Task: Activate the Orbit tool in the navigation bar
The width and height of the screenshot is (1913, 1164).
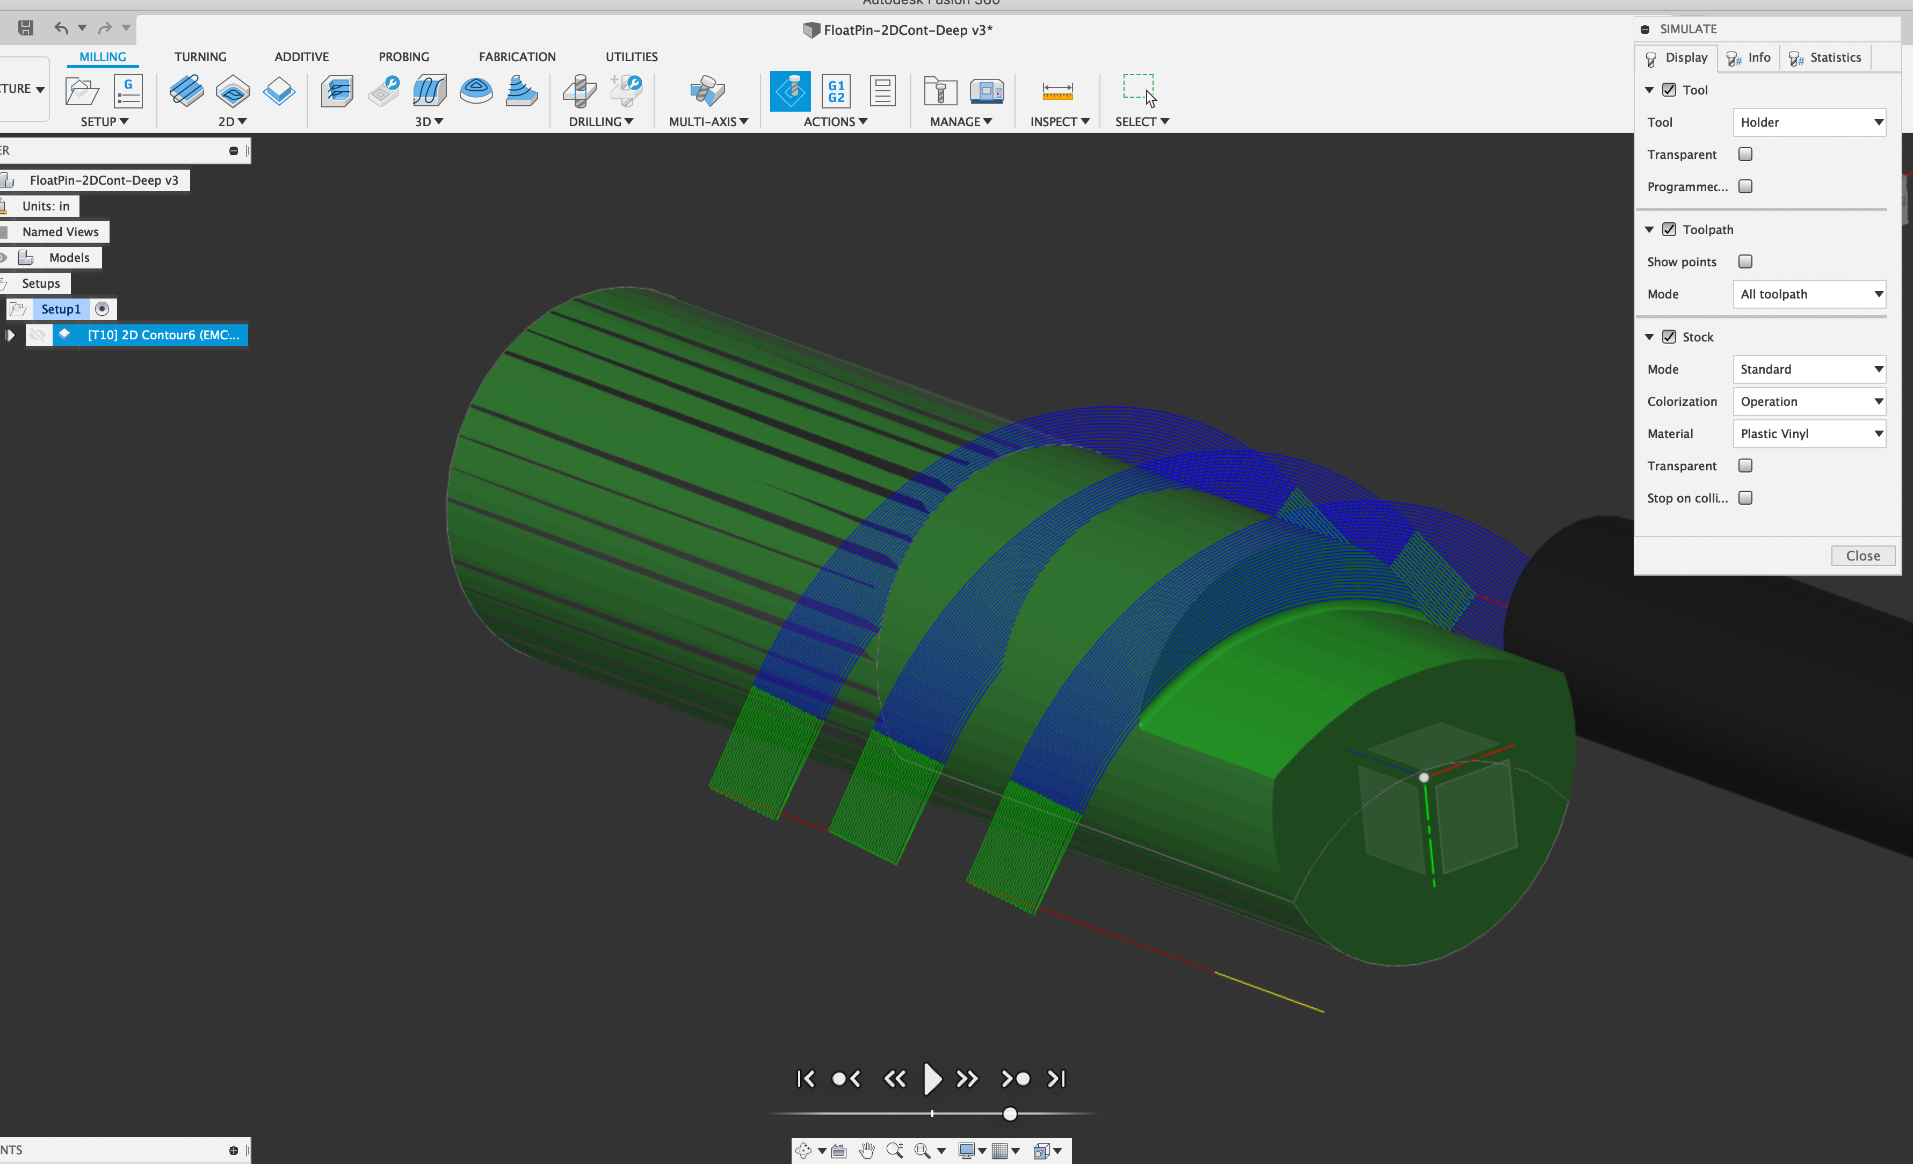Action: click(805, 1151)
